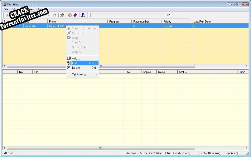The image size is (251, 157).
Task: Open the settings tools icon in toolbar
Action: point(62,15)
